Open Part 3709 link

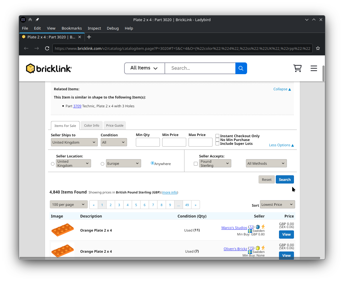tap(77, 106)
